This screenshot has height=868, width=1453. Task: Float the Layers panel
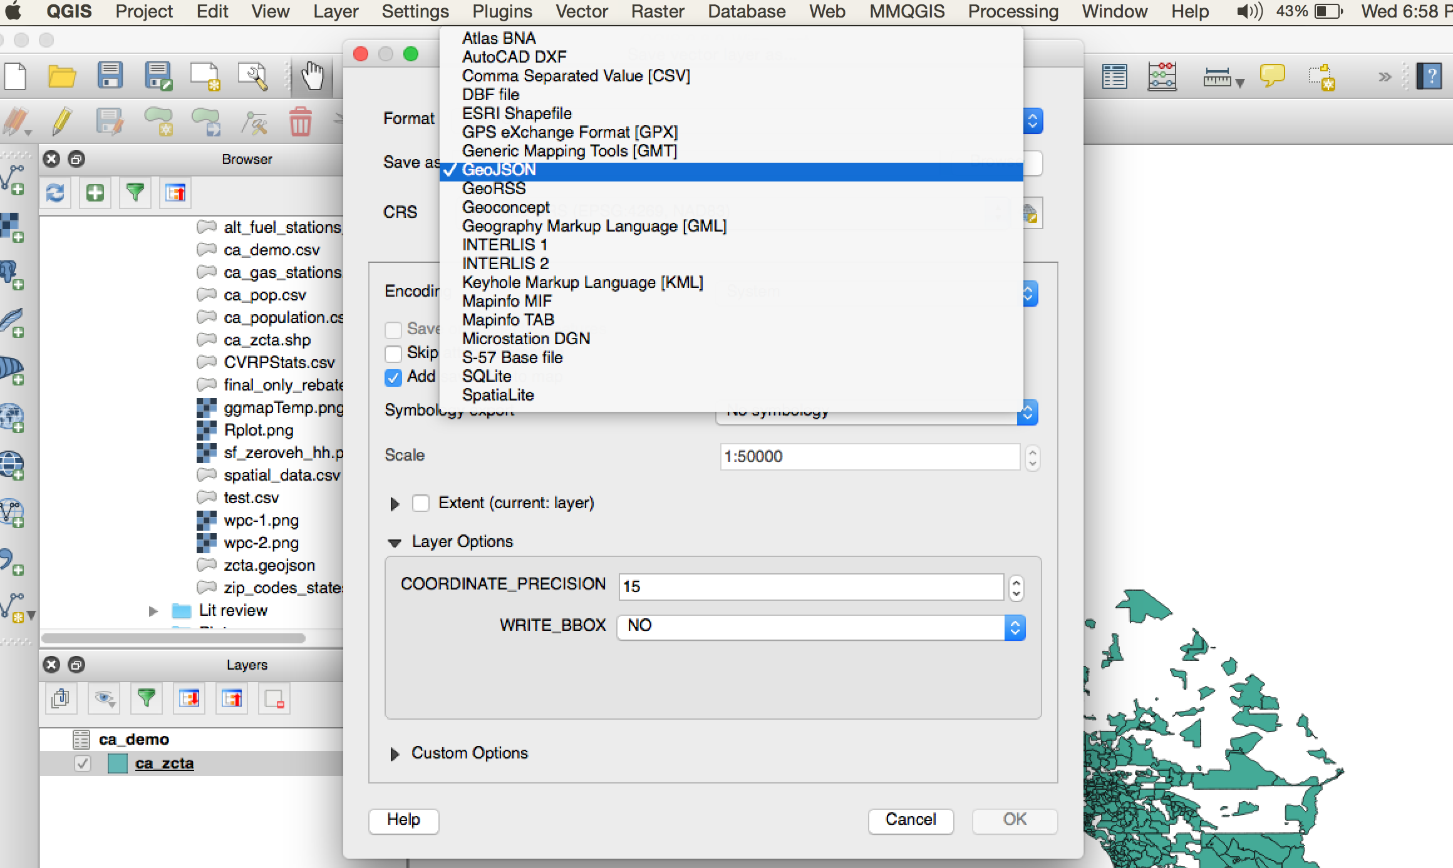76,665
